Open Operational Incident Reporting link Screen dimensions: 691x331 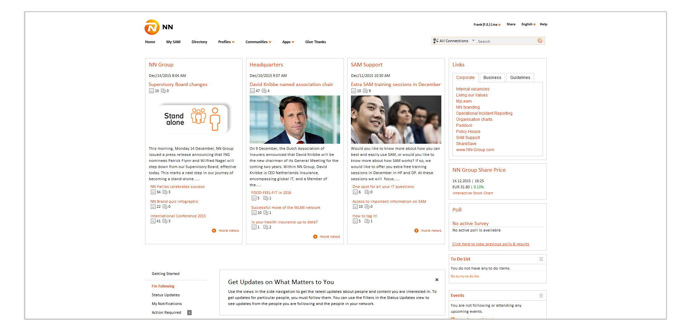(x=484, y=113)
